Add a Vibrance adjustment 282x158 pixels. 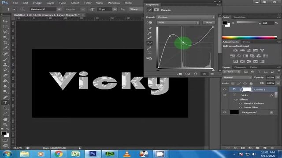click(x=262, y=50)
